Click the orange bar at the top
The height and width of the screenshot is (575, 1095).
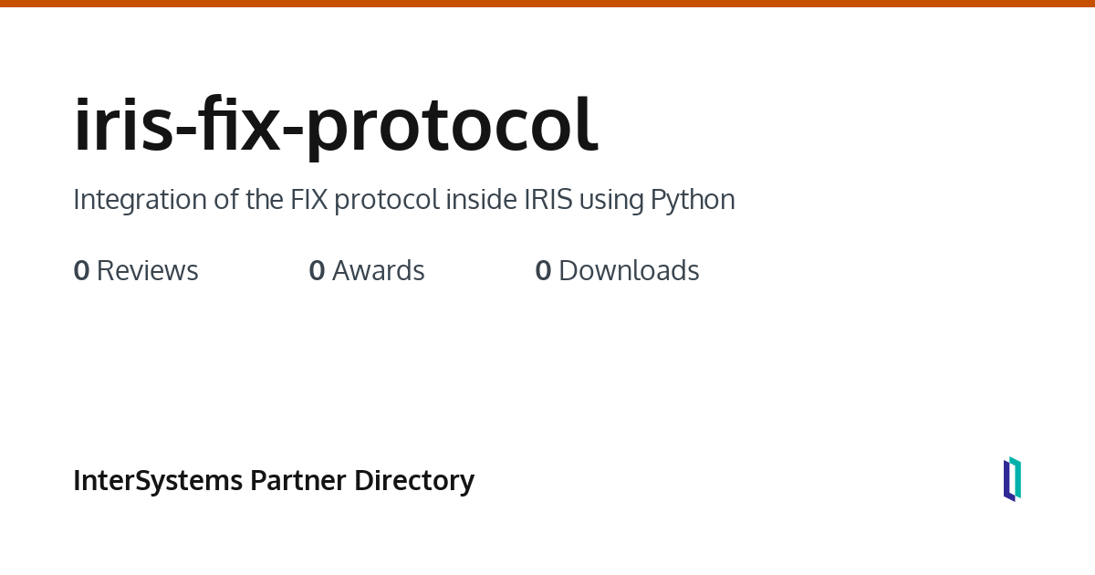click(547, 4)
